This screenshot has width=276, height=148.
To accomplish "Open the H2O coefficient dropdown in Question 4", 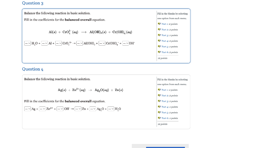I will pos(111,109).
